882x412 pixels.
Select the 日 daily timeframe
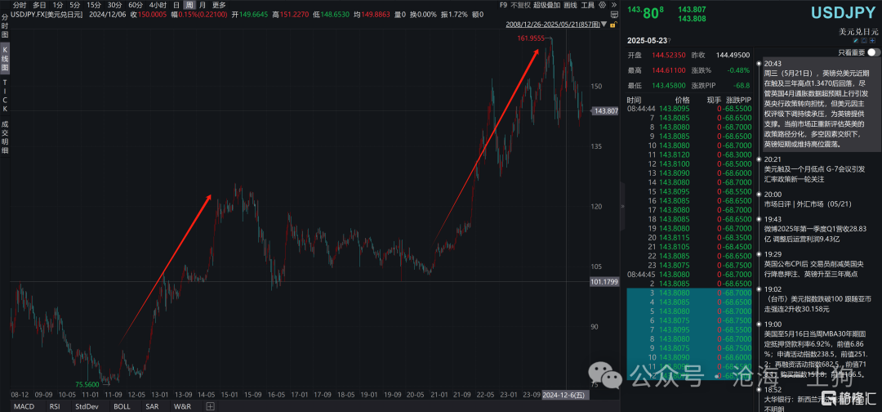pos(176,5)
